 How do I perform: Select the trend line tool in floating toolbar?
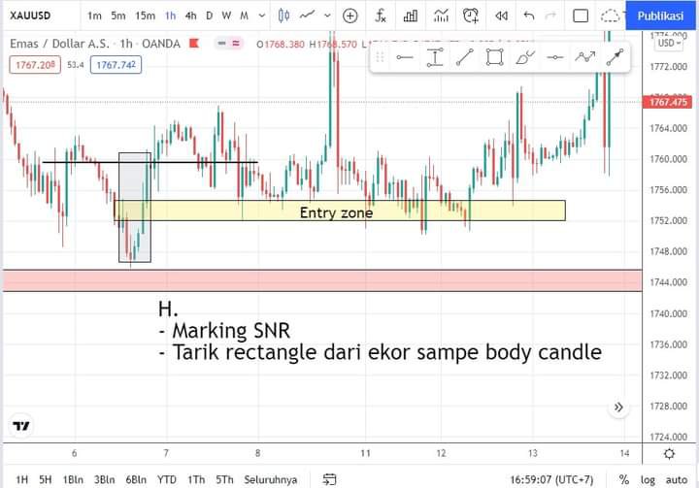pos(464,57)
